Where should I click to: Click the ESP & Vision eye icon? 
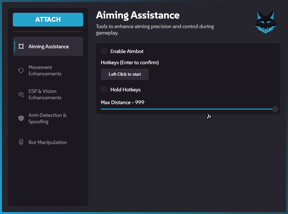(21, 95)
